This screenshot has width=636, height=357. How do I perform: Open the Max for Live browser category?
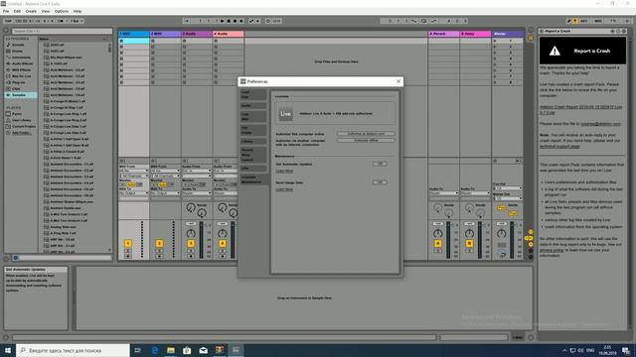point(22,76)
